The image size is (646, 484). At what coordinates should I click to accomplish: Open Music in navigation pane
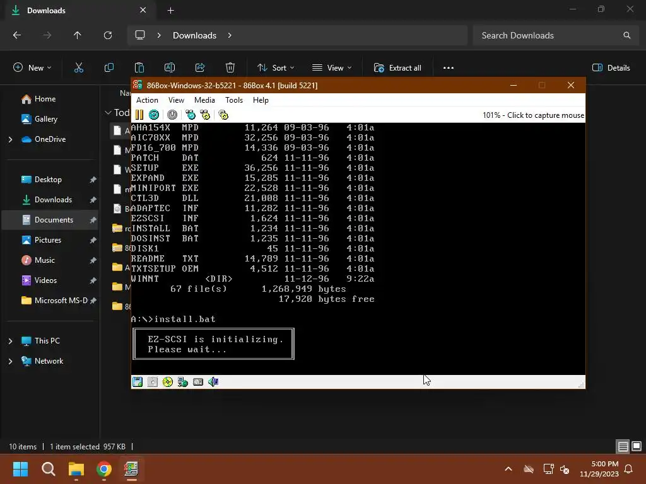coord(52,260)
